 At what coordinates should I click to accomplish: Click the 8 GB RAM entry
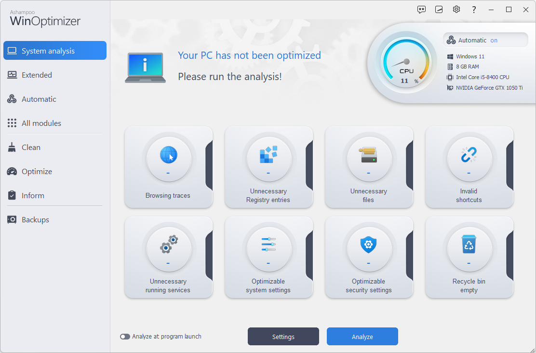click(x=463, y=67)
